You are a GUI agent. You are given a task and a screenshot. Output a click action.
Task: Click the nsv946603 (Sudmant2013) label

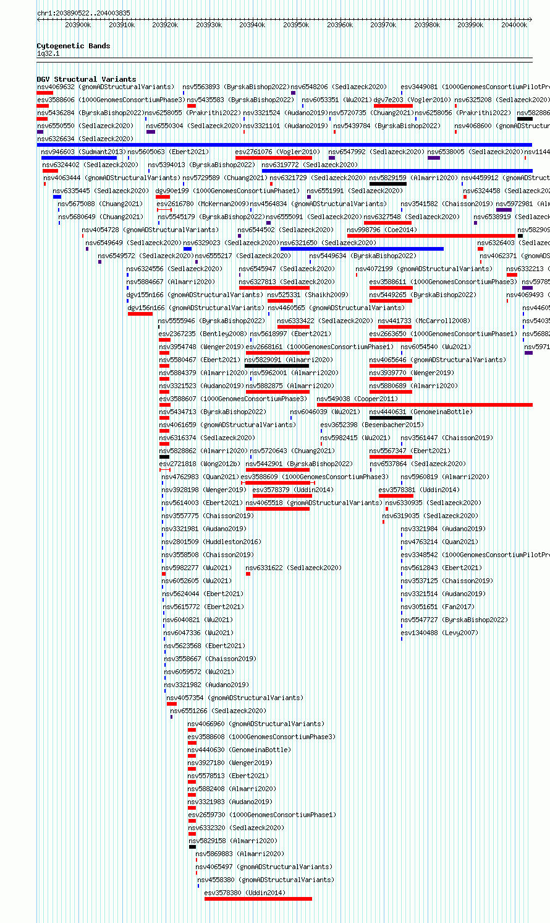click(83, 152)
